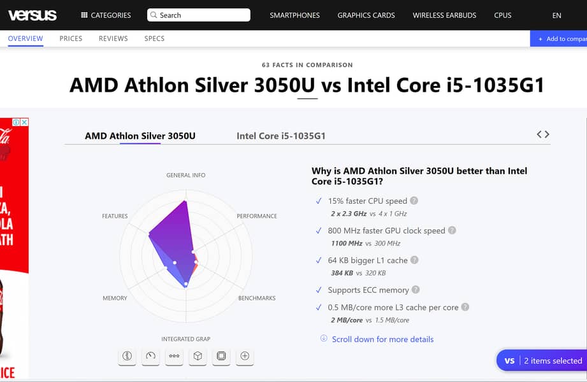Close the Coca-Cola advertisement
This screenshot has height=382, width=587.
(x=24, y=122)
